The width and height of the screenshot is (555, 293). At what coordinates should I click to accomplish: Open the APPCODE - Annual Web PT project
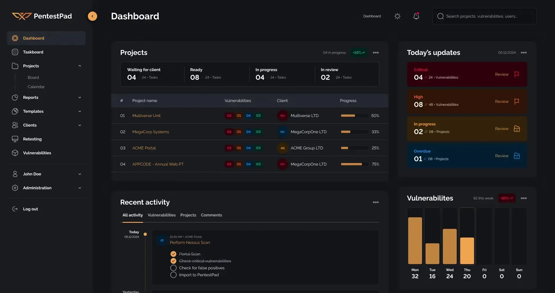pyautogui.click(x=158, y=164)
